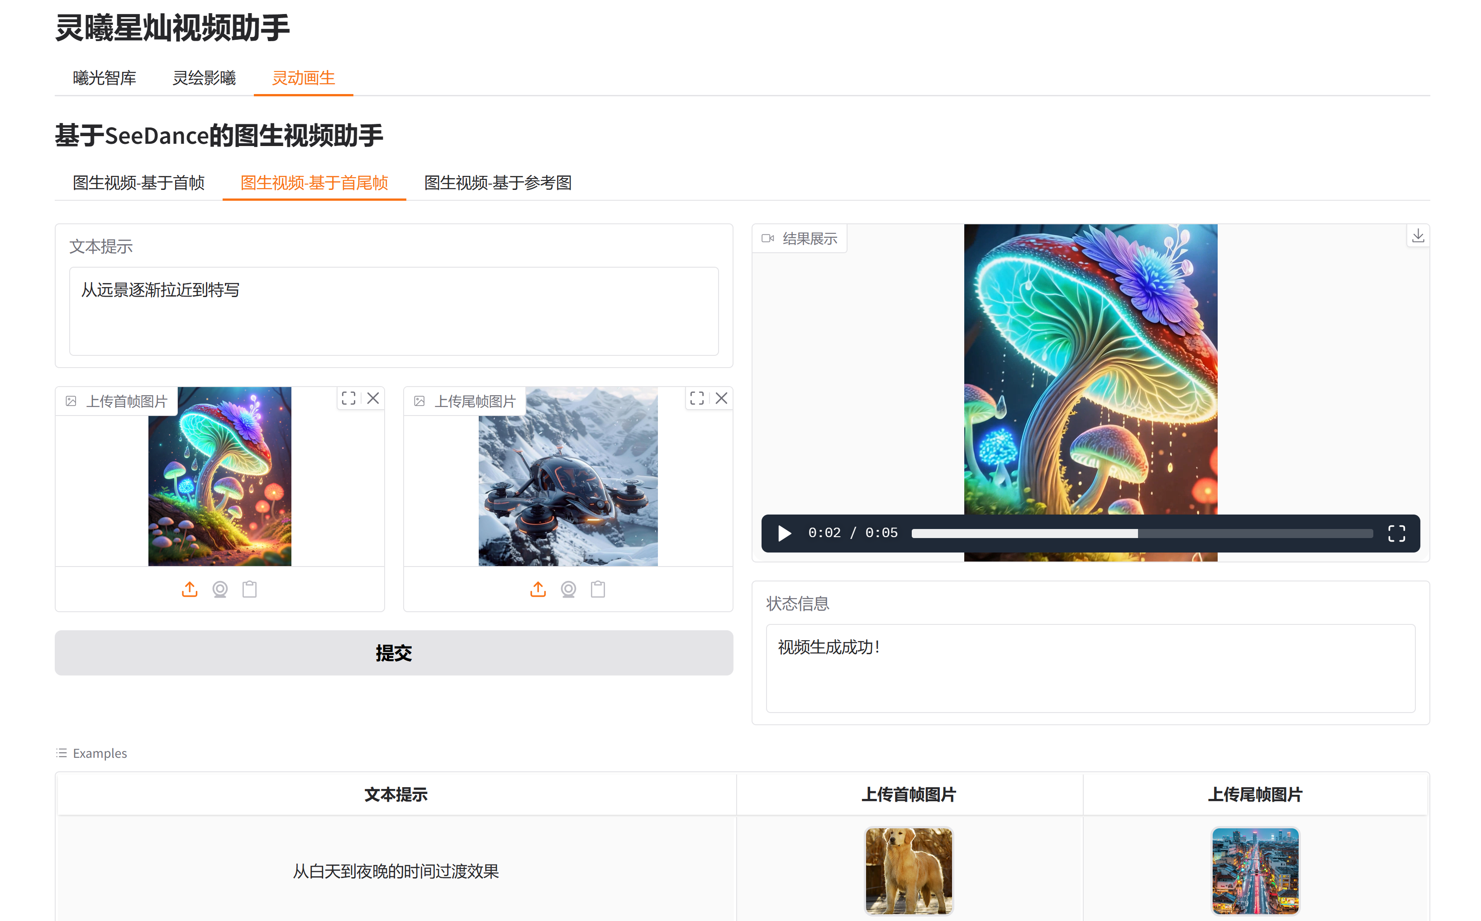Download the generated result video
Viewport: 1481px width, 921px height.
(x=1418, y=236)
